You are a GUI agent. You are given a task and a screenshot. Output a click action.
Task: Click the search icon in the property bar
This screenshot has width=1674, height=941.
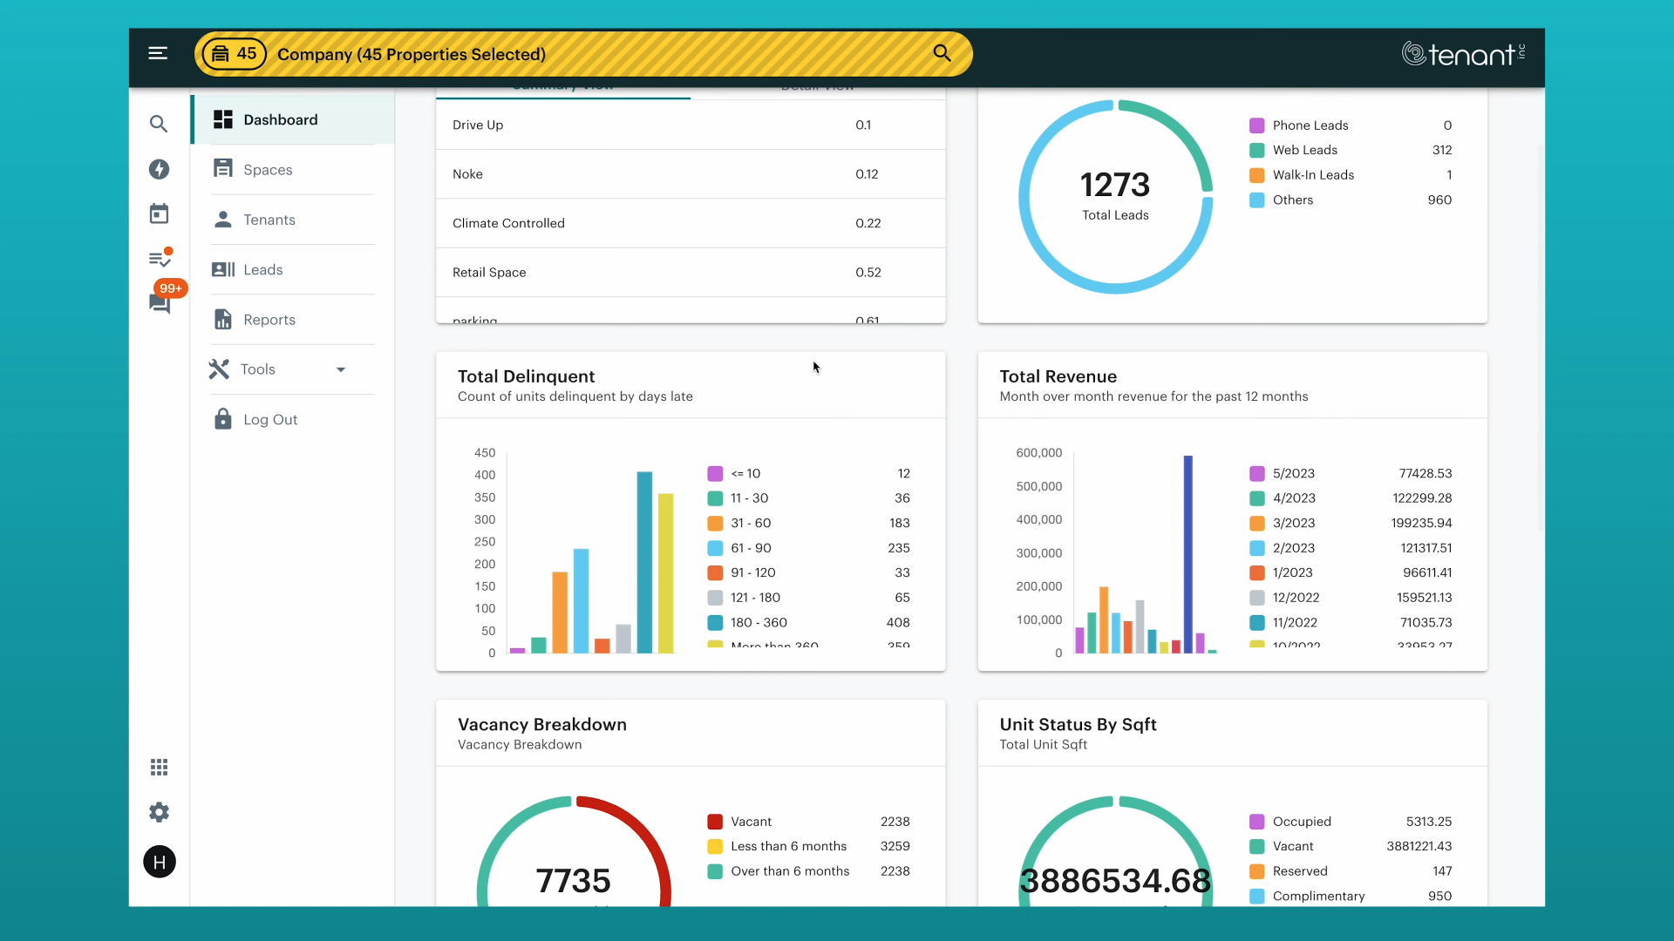tap(942, 53)
